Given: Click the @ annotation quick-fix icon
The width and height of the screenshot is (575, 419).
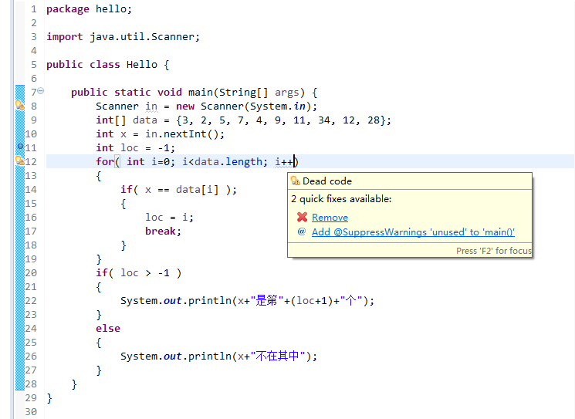Looking at the screenshot, I should pos(302,231).
